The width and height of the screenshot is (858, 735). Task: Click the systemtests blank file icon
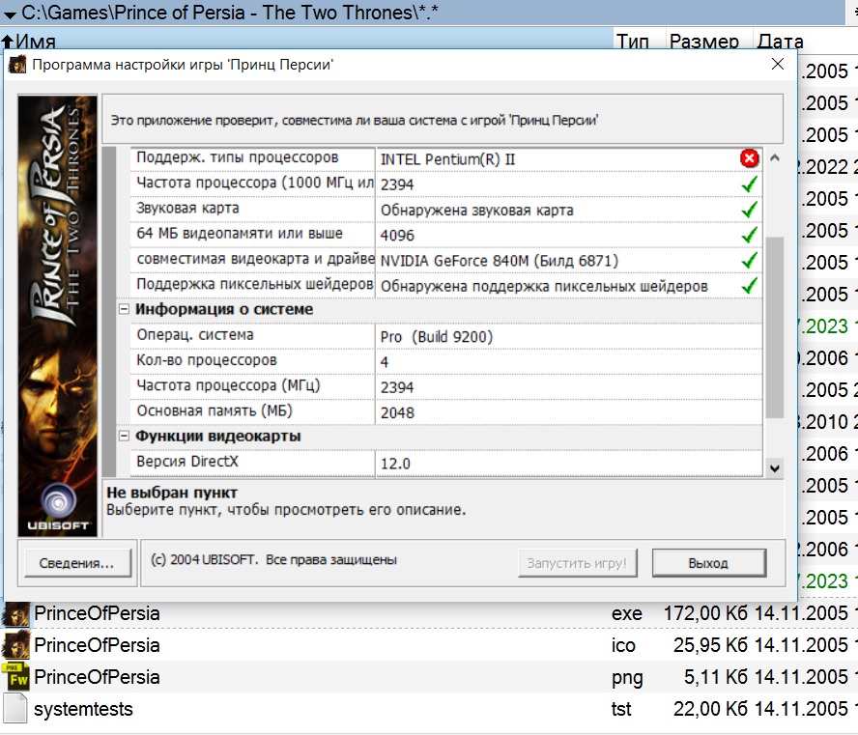point(16,710)
